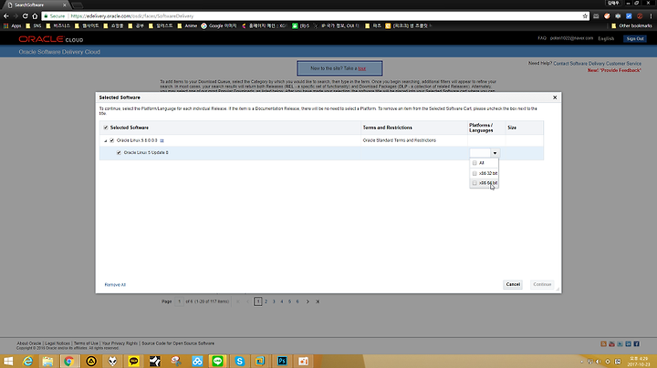657x368 pixels.
Task: Open the Anime bookmark folder
Action: click(x=187, y=26)
